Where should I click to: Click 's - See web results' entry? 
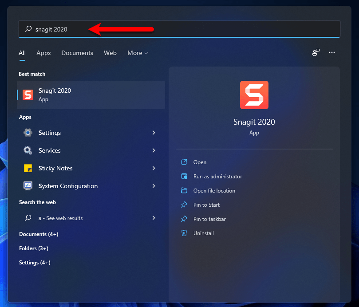click(91, 218)
